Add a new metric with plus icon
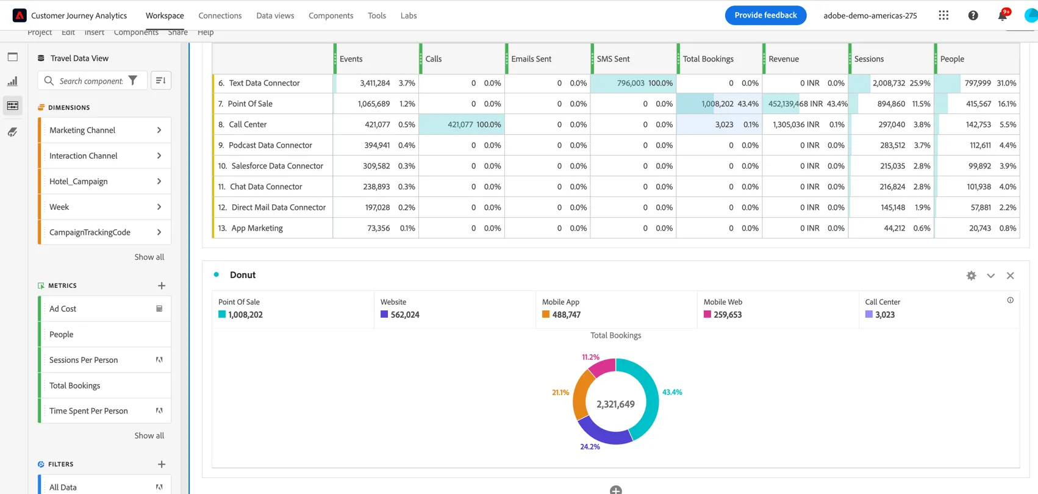This screenshot has height=494, width=1038. (162, 285)
